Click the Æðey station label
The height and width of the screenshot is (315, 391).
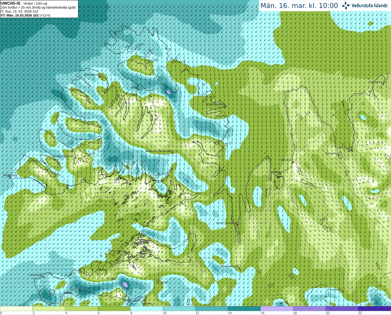[134, 88]
